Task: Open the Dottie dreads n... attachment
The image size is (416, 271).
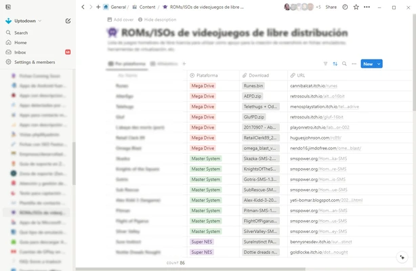Action: pos(260,252)
